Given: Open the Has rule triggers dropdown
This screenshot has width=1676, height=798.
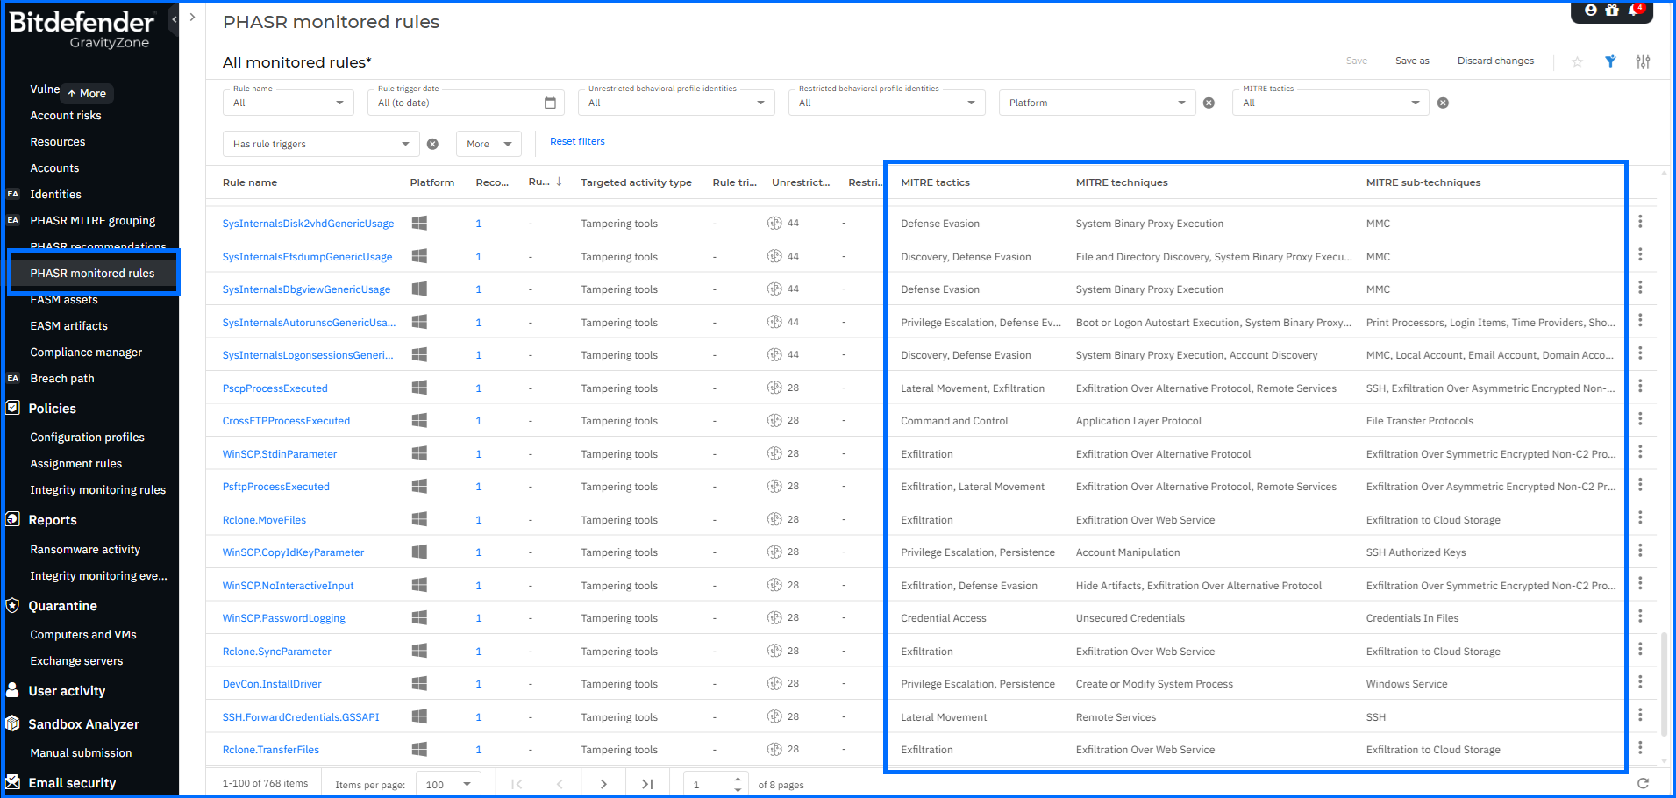Looking at the screenshot, I should click(x=321, y=144).
